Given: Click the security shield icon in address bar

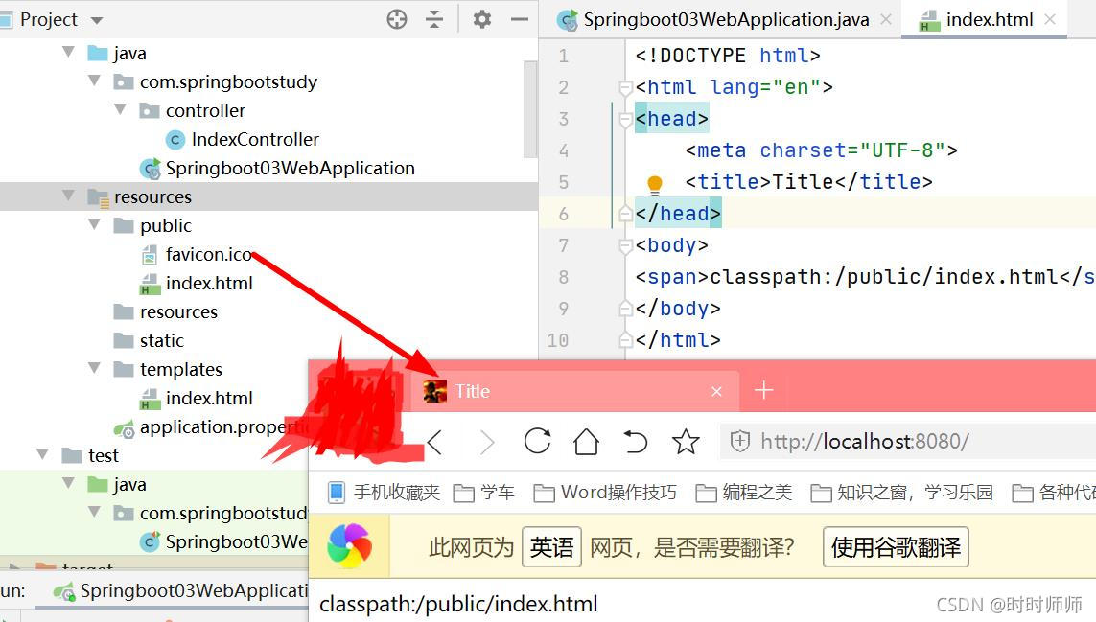Looking at the screenshot, I should point(739,441).
